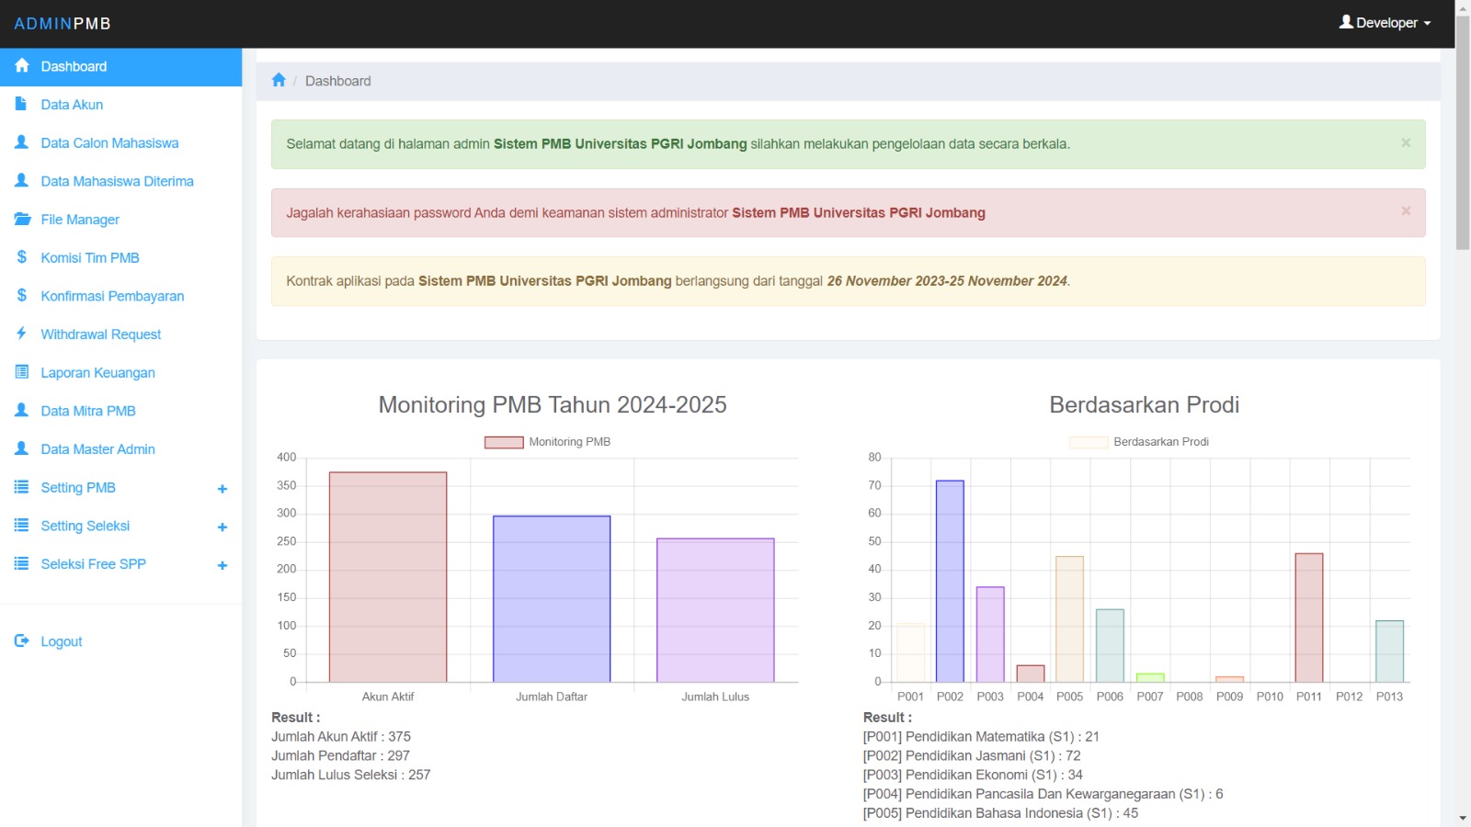1471x827 pixels.
Task: Expand Setting Seleksi with plus icon
Action: [x=222, y=527]
